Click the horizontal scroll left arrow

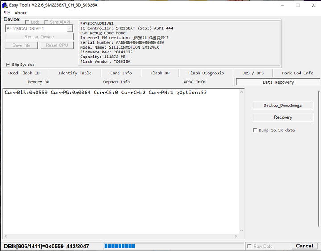pos(6,236)
